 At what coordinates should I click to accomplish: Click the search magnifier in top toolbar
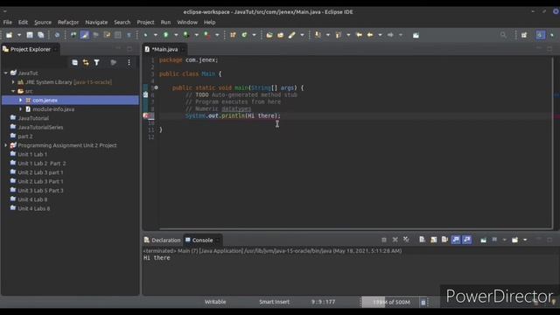503,35
